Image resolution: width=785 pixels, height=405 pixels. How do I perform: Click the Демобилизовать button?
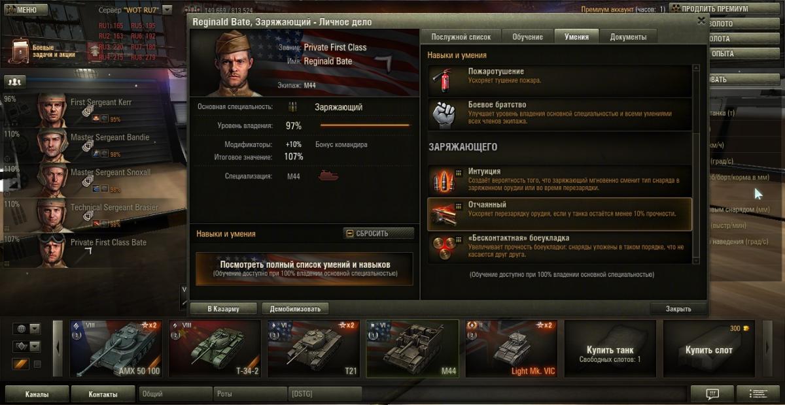(x=296, y=308)
